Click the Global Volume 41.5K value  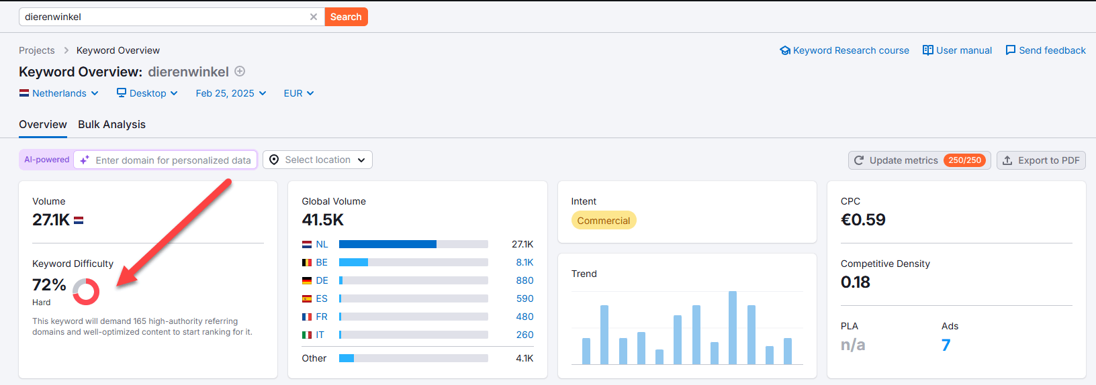click(322, 219)
